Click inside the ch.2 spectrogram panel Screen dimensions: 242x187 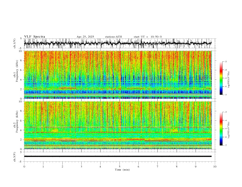[x=118, y=125]
